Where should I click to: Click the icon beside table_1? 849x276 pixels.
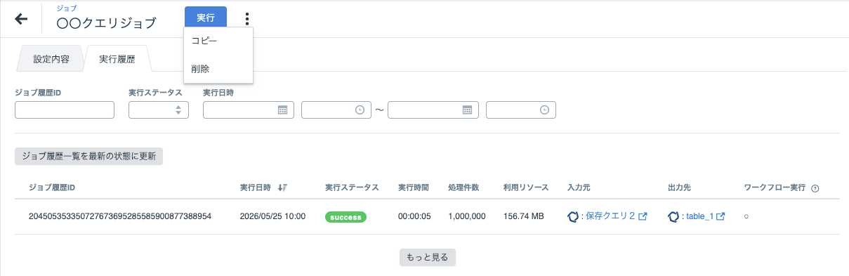(673, 217)
